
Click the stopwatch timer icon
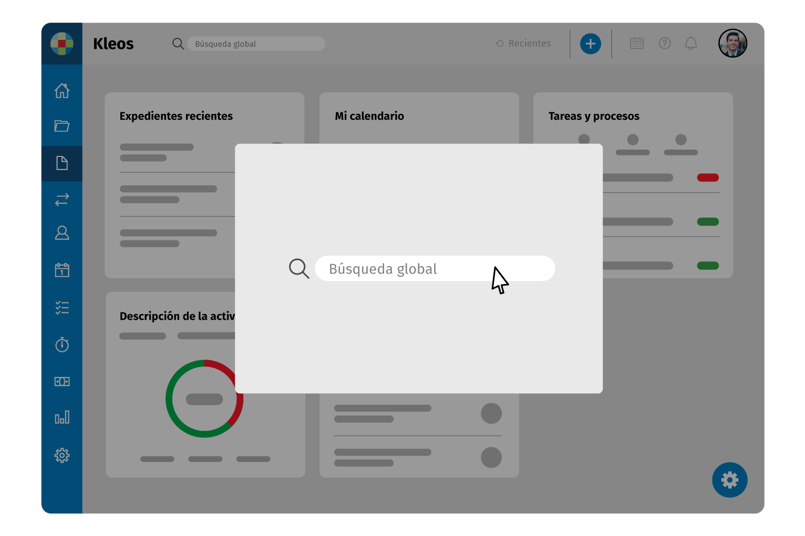coord(62,344)
